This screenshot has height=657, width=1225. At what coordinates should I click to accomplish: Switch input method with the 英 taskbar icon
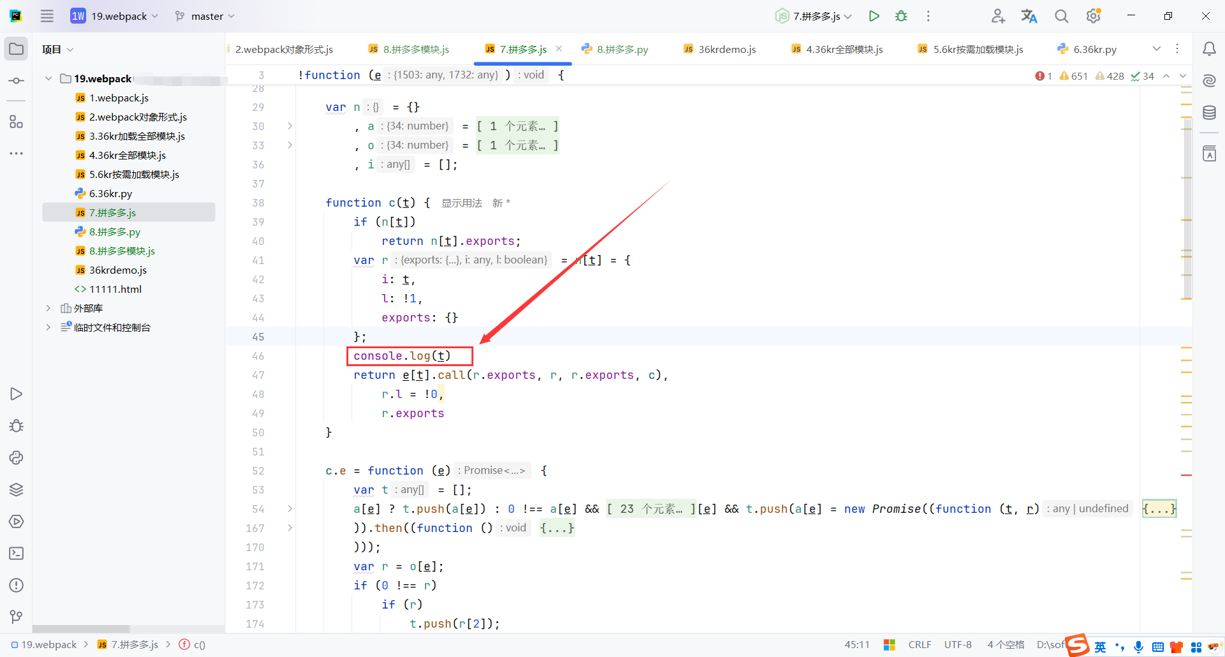pyautogui.click(x=1100, y=645)
